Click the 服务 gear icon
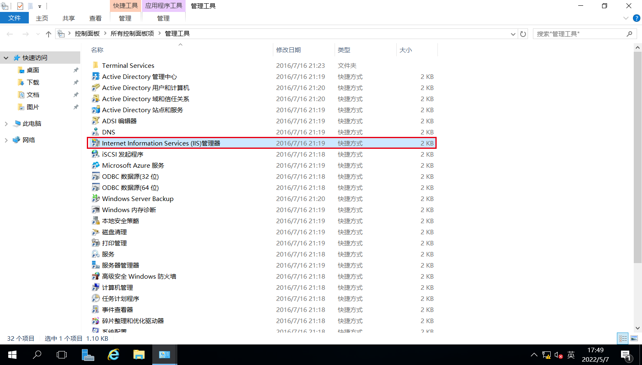This screenshot has width=642, height=365. click(x=95, y=254)
